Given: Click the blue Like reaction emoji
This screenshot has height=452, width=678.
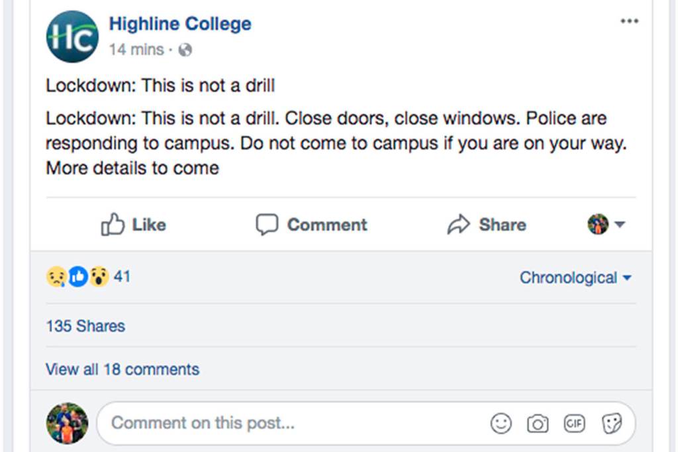Looking at the screenshot, I should click(x=78, y=276).
